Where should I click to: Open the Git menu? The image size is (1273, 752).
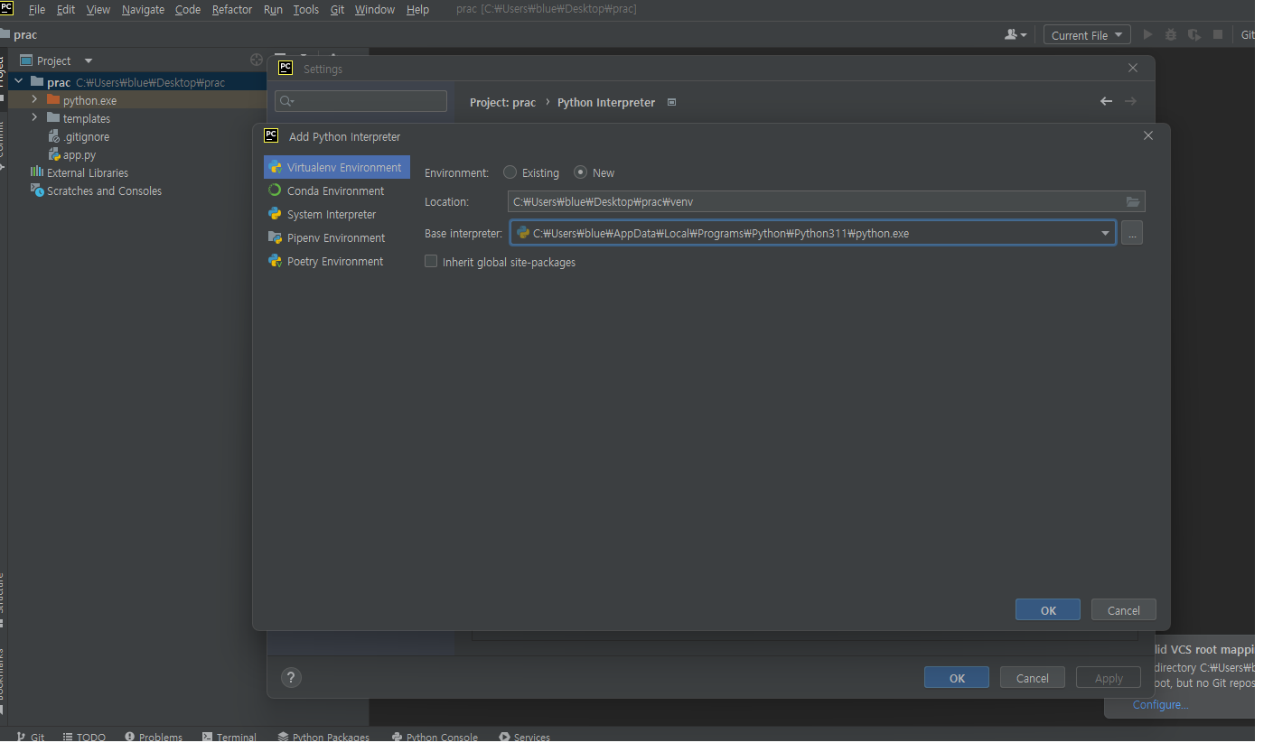338,9
